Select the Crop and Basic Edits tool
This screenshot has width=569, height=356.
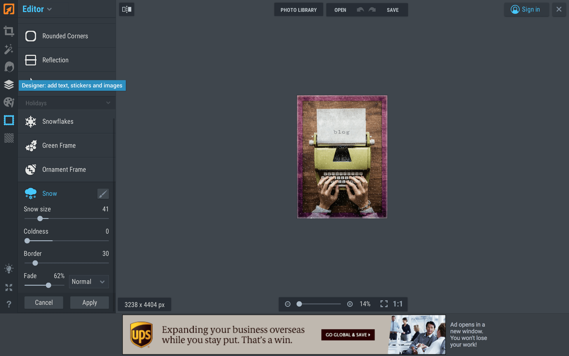tap(9, 32)
